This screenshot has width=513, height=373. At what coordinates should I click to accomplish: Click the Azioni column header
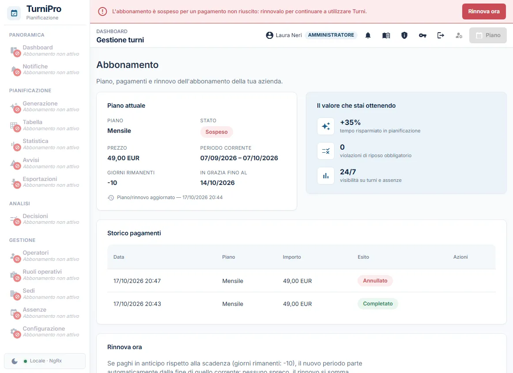[460, 257]
